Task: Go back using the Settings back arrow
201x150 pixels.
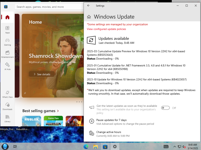Action: pyautogui.click(x=88, y=6)
